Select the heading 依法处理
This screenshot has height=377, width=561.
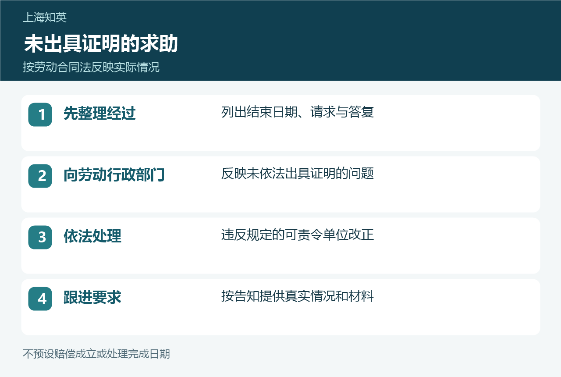[92, 236]
